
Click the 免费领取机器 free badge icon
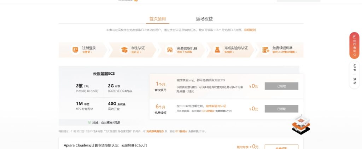pyautogui.click(x=170, y=50)
